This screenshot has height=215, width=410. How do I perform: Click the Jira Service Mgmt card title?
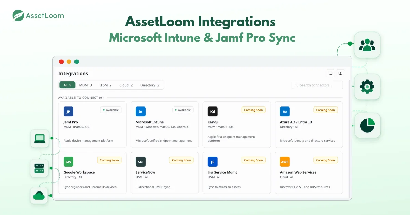(x=222, y=172)
